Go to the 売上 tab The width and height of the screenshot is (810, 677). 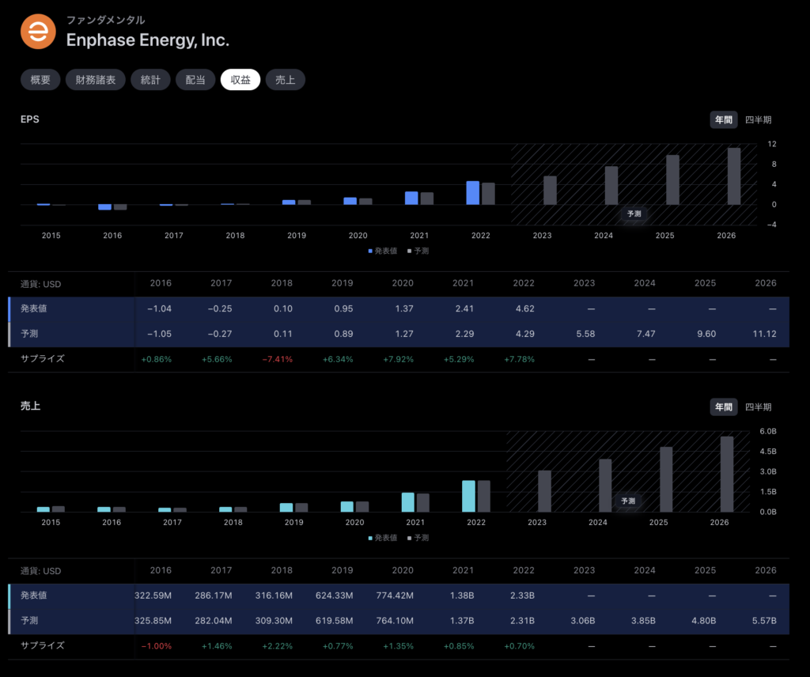285,80
